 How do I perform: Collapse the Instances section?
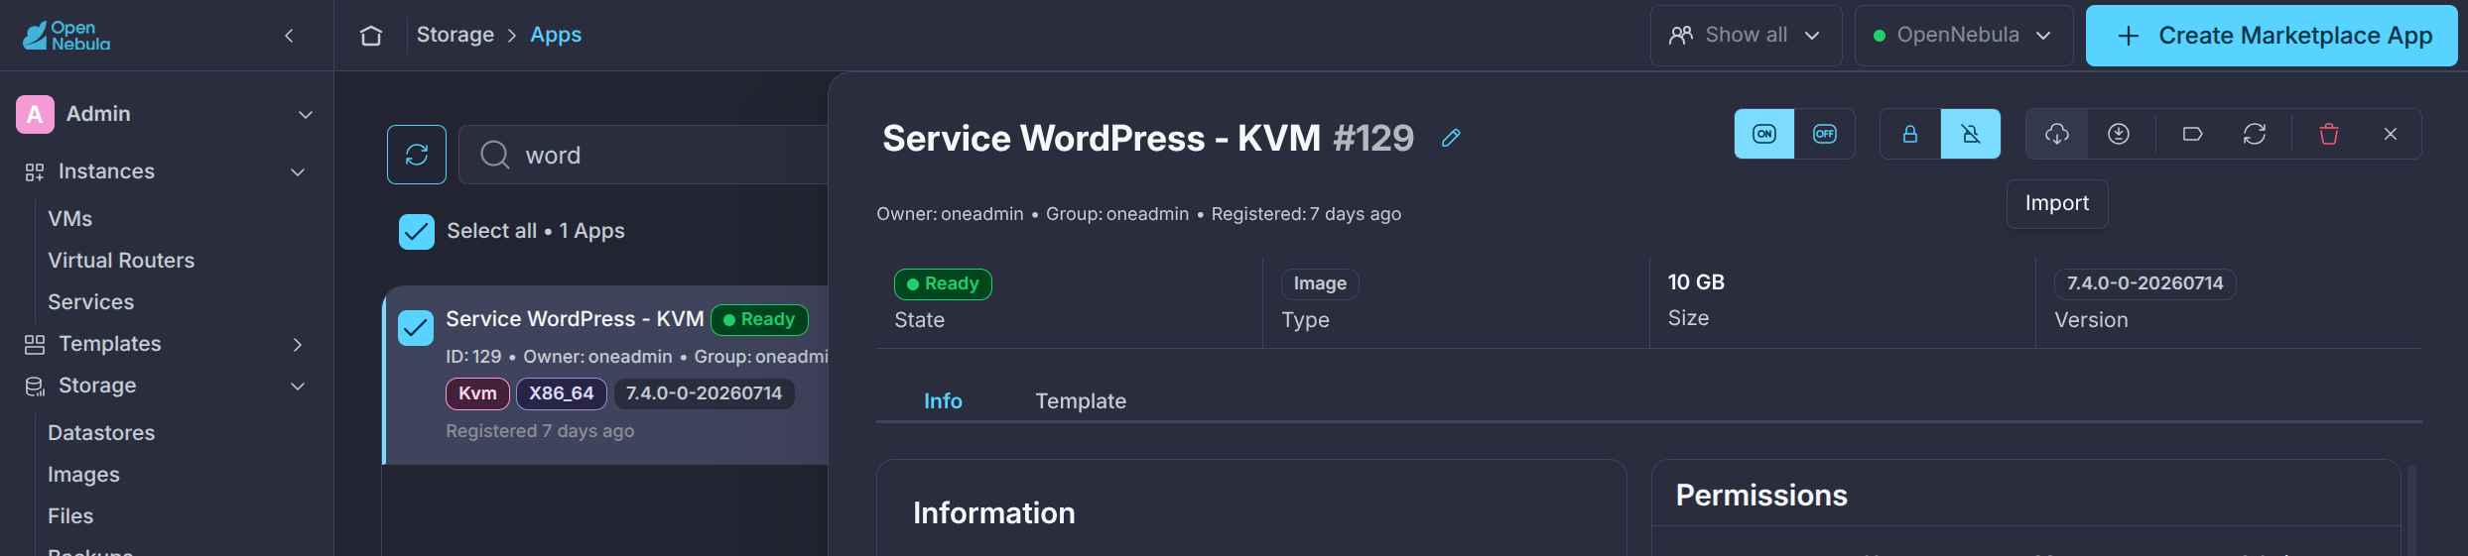point(298,172)
